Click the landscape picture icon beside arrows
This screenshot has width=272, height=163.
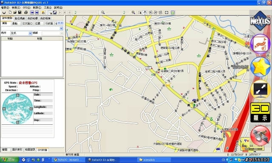43,12
